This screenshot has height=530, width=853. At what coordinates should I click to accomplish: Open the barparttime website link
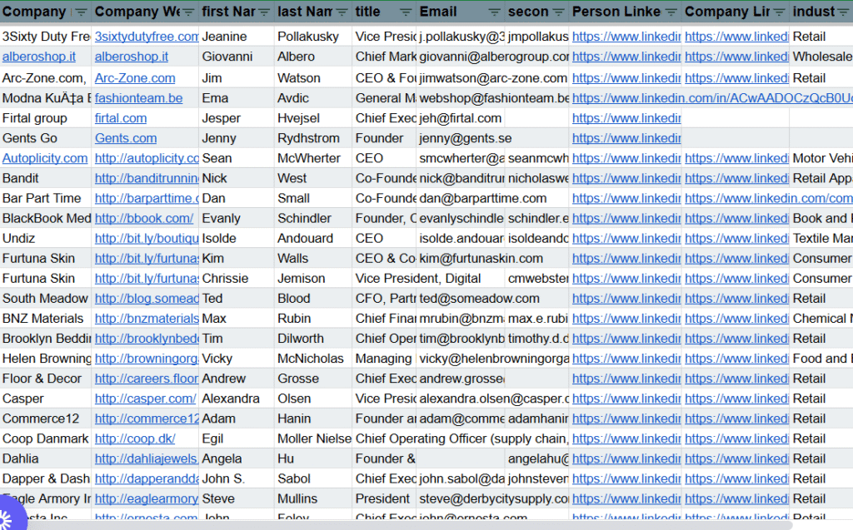tap(147, 198)
